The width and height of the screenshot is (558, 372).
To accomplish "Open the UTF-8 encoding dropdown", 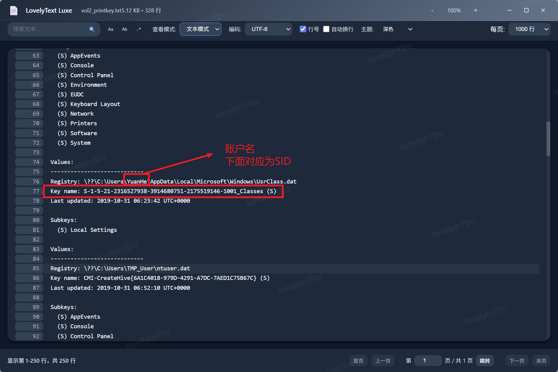I will pyautogui.click(x=268, y=29).
